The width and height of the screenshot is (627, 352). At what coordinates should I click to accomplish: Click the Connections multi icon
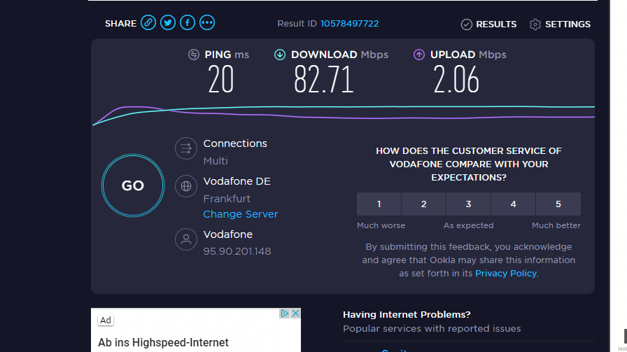(x=186, y=148)
